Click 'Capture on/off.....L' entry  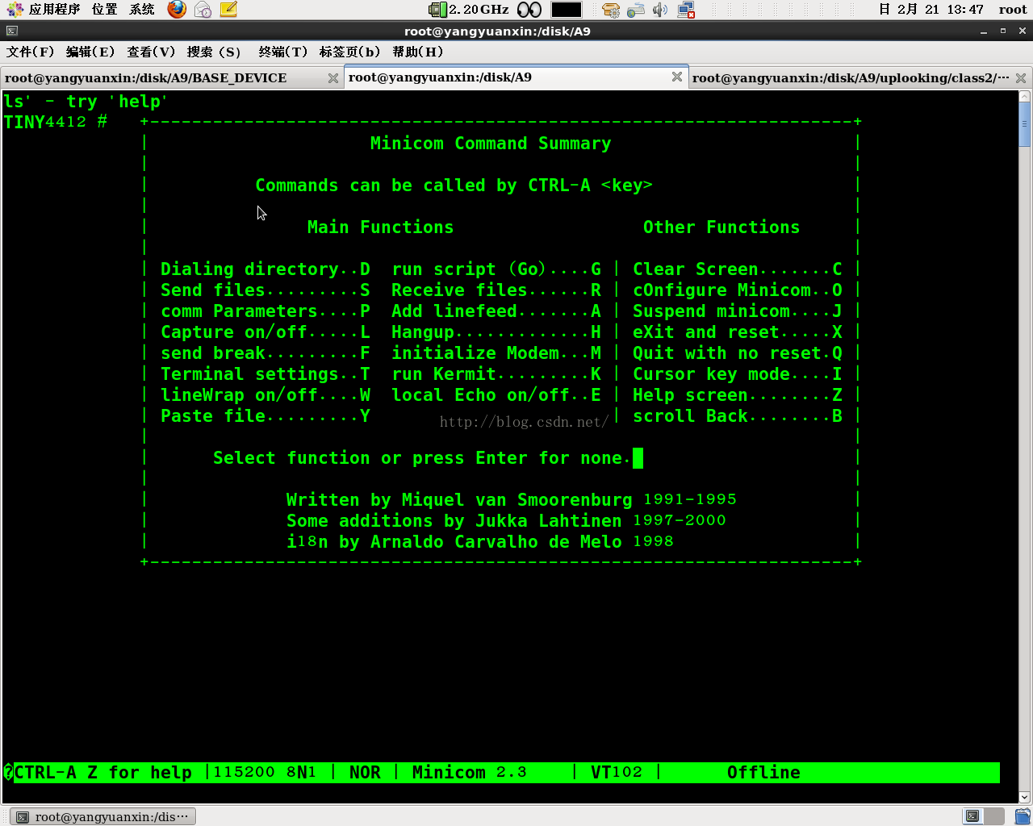click(266, 332)
